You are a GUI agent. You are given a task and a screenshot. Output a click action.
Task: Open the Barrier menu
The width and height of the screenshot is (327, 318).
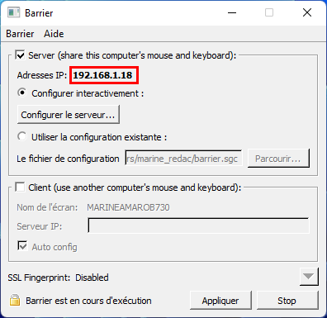tap(20, 34)
